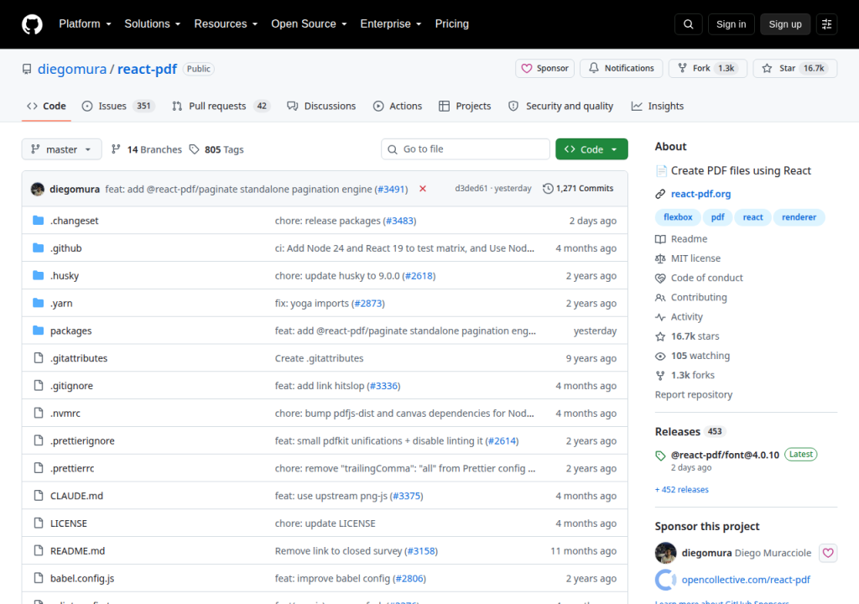
Task: Open the Discussions tab
Action: 321,106
